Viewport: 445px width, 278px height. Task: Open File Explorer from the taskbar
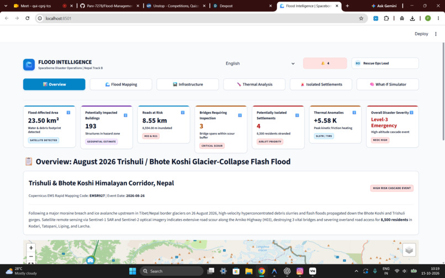(x=248, y=271)
